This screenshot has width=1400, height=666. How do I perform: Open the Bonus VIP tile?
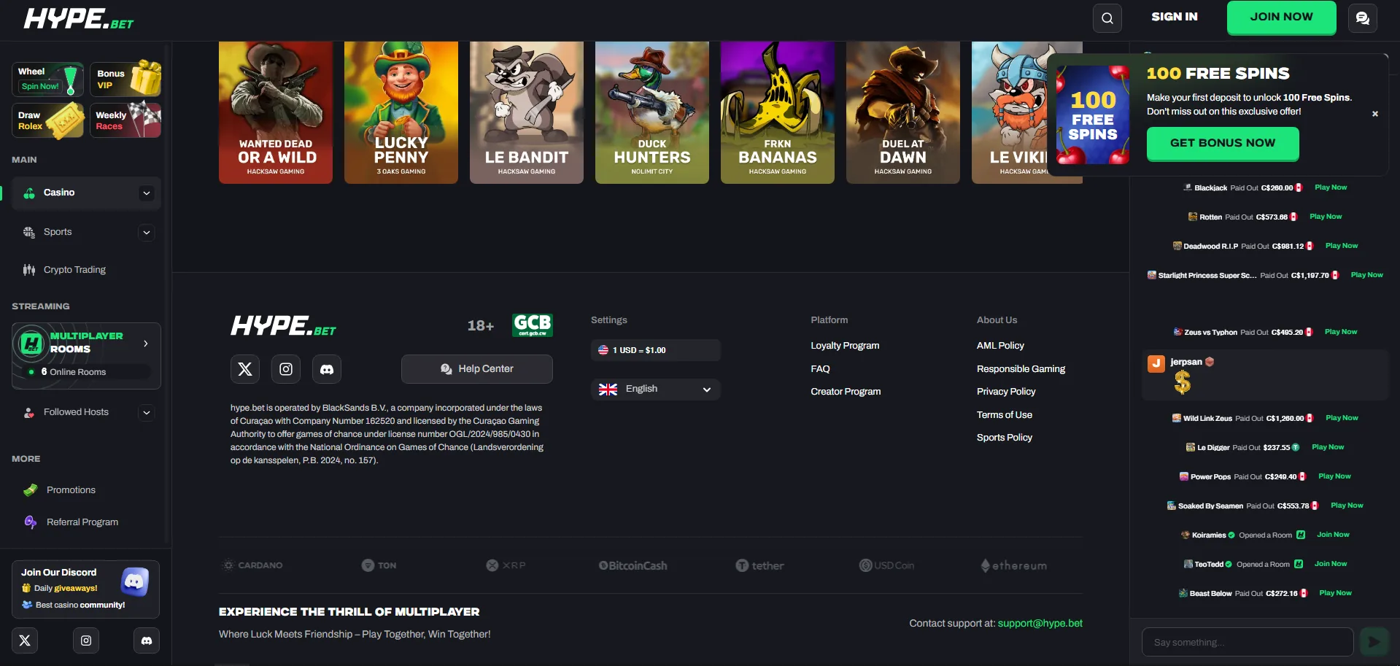pos(125,79)
